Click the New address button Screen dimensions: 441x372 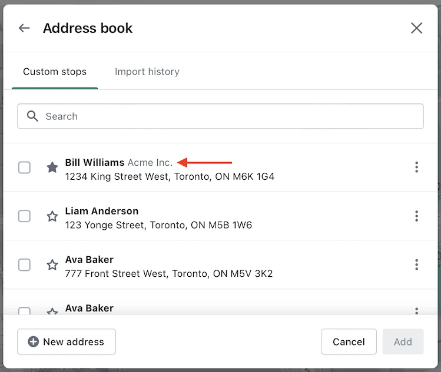coord(67,341)
